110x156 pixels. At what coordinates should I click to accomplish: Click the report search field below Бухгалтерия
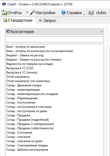click(x=55, y=39)
